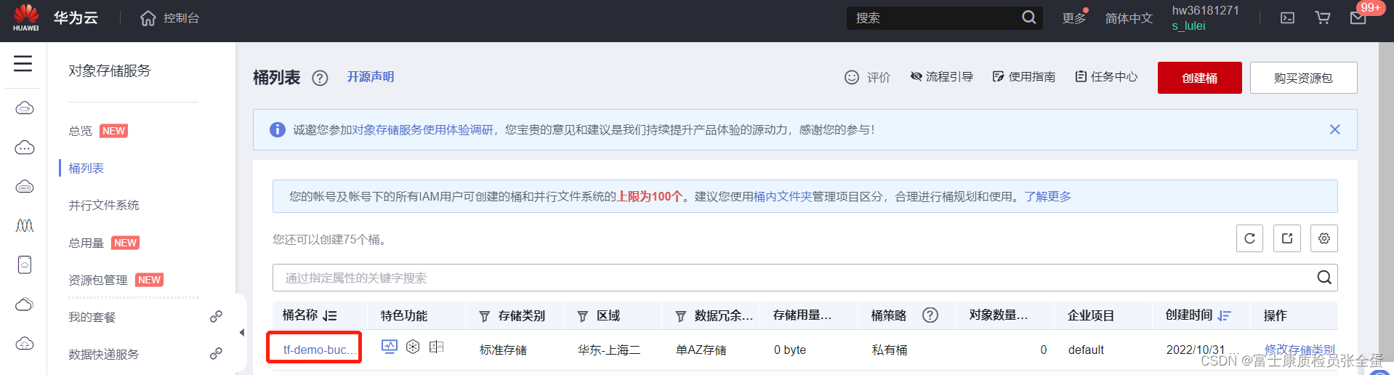Click second cloud icon in left rail

click(25, 148)
